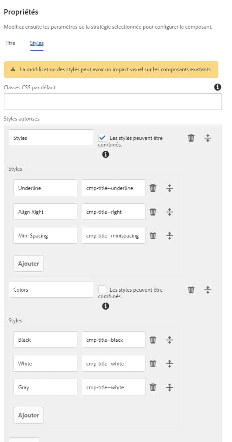This screenshot has width=232, height=442.
Task: Click Ajouter under the Styles group
Action: [29, 263]
